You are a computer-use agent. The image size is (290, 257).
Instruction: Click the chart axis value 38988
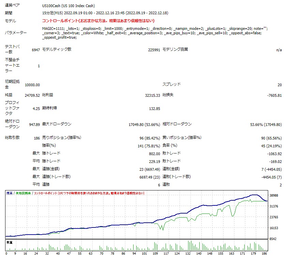pyautogui.click(x=274, y=196)
